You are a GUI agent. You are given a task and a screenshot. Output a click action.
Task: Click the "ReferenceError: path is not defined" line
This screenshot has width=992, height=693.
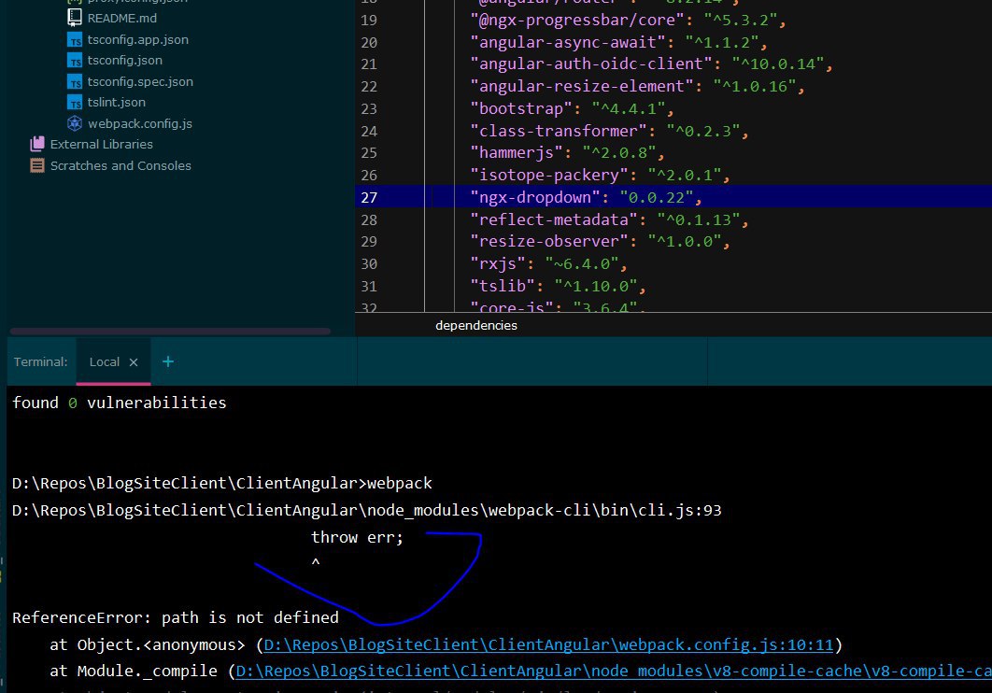coord(176,617)
